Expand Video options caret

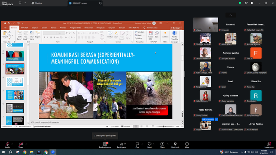point(26,144)
